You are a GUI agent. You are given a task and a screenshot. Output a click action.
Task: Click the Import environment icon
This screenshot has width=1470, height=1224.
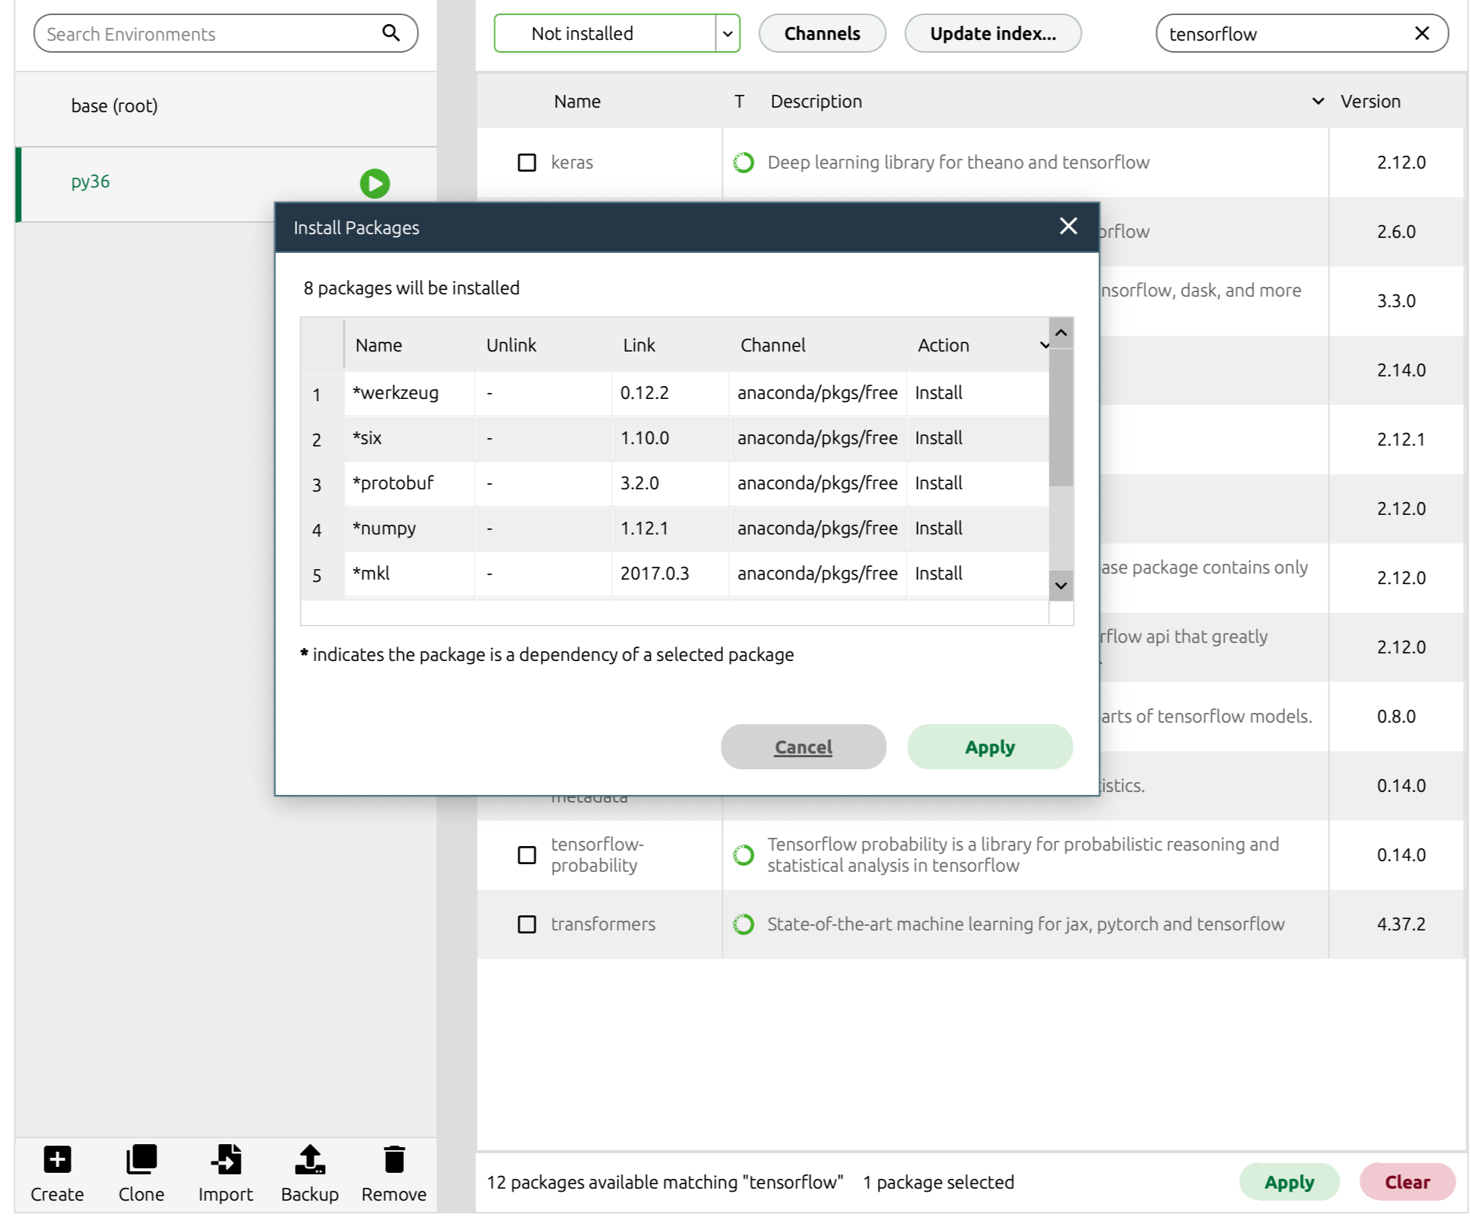click(226, 1159)
